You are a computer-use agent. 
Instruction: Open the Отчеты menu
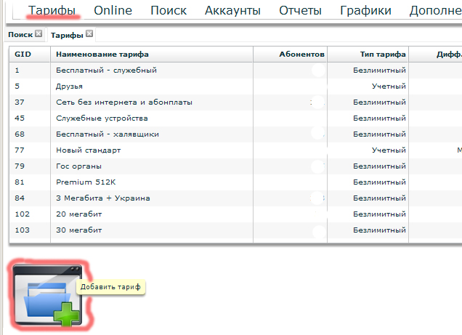coord(301,11)
